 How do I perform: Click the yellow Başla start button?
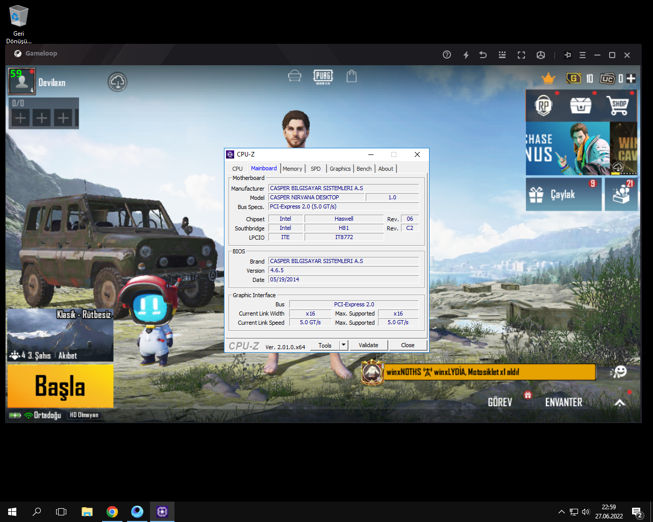60,386
